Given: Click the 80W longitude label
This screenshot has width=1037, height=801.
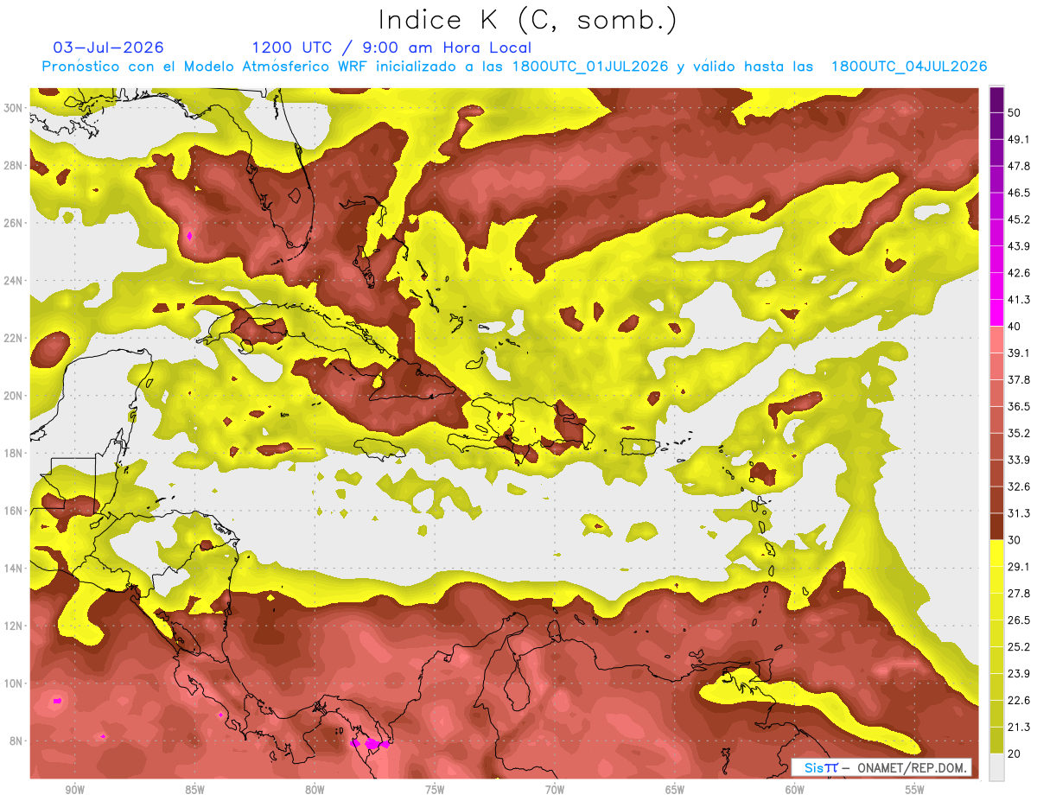Looking at the screenshot, I should [x=315, y=790].
